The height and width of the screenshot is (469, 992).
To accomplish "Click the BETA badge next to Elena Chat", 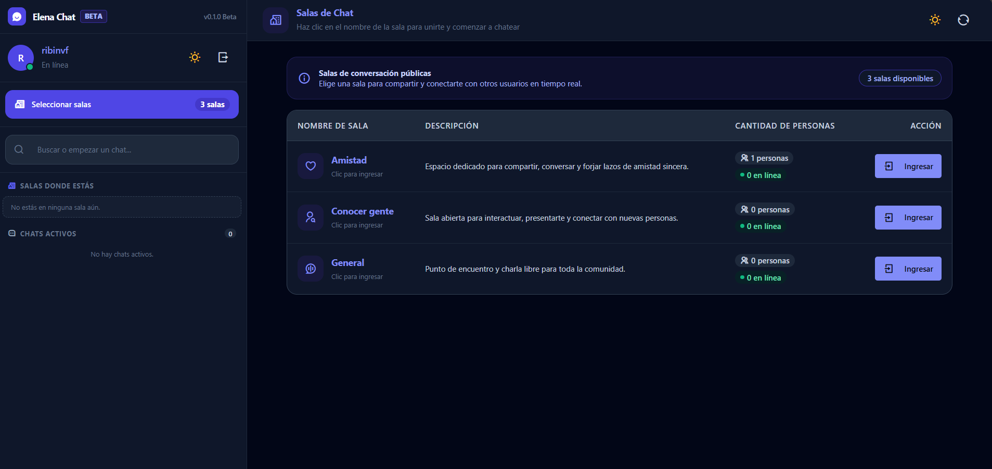I will tap(94, 16).
